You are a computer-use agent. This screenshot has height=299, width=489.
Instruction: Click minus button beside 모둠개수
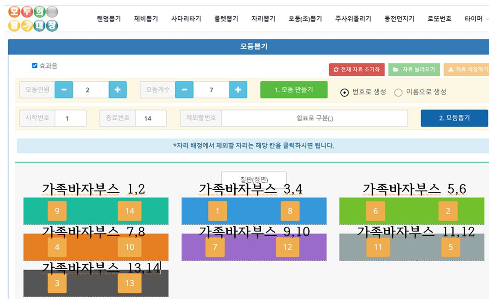coord(184,90)
